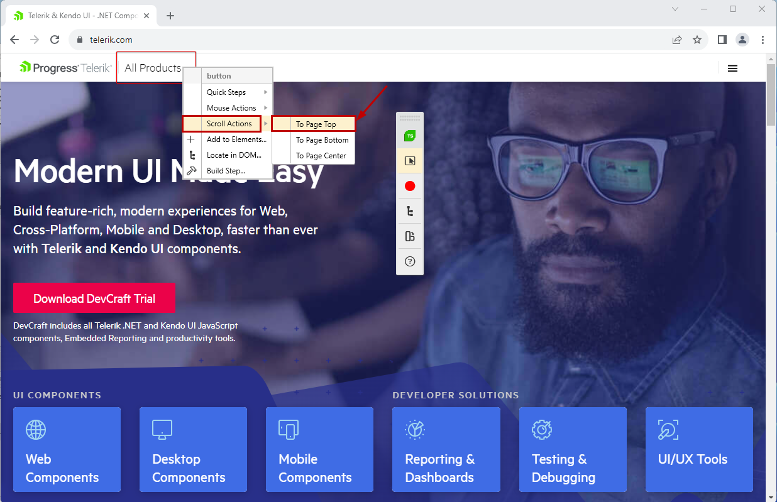Open the DOM tree icon in floating toolbar

tap(410, 211)
